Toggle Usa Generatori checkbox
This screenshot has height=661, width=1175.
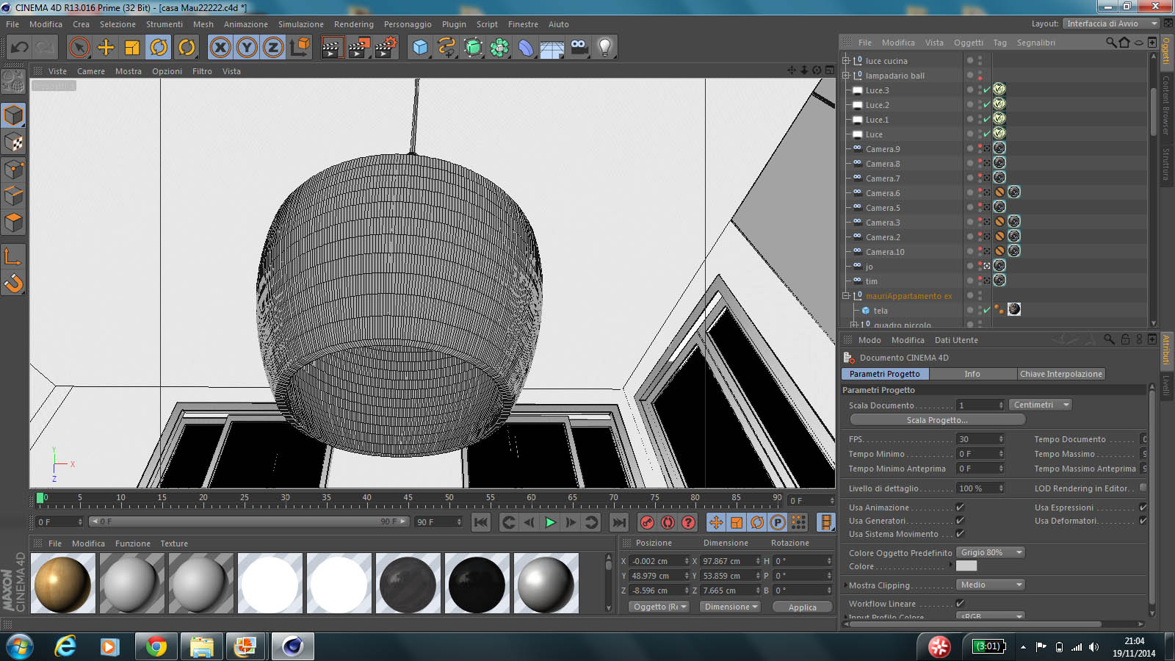pyautogui.click(x=960, y=521)
